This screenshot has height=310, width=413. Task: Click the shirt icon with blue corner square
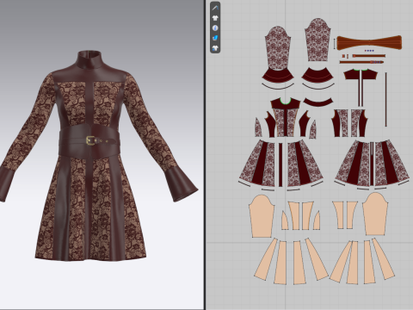pyautogui.click(x=215, y=47)
